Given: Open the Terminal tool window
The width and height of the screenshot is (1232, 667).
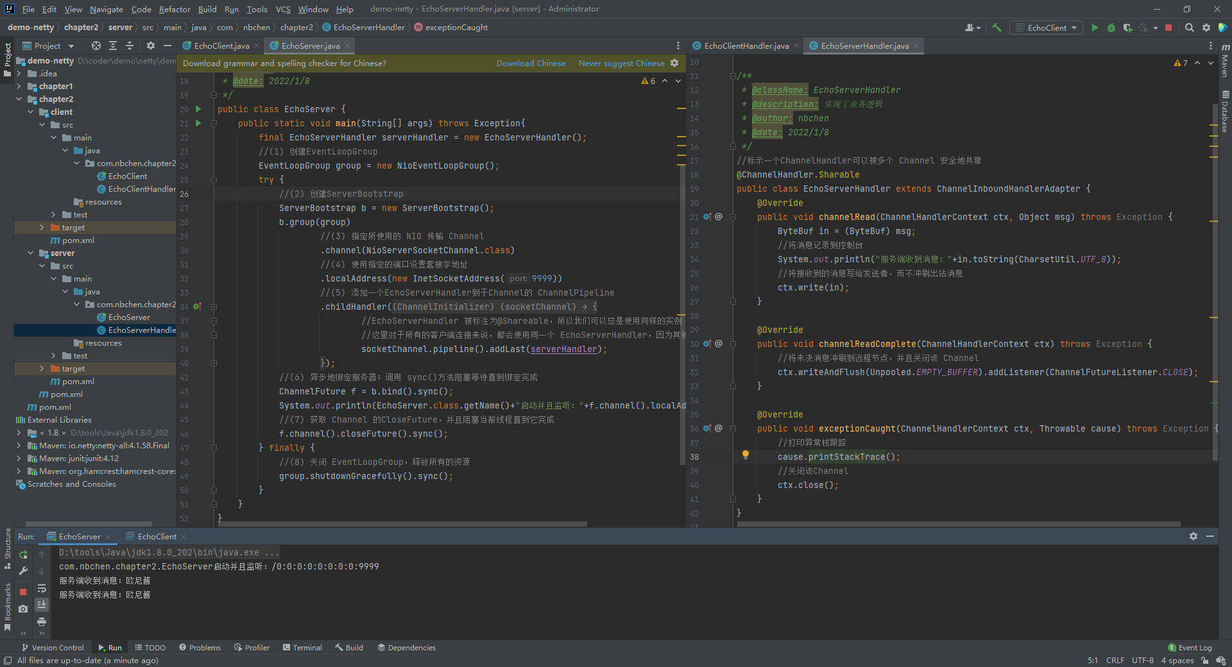Looking at the screenshot, I should pyautogui.click(x=302, y=648).
